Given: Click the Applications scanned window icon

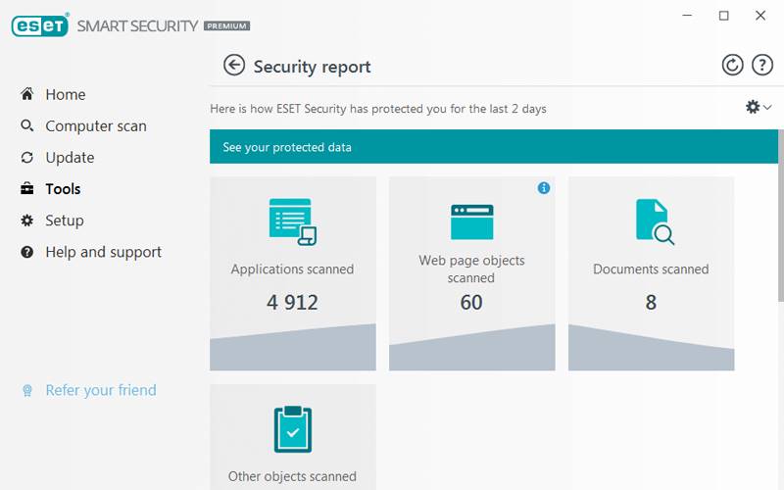Looking at the screenshot, I should [292, 221].
